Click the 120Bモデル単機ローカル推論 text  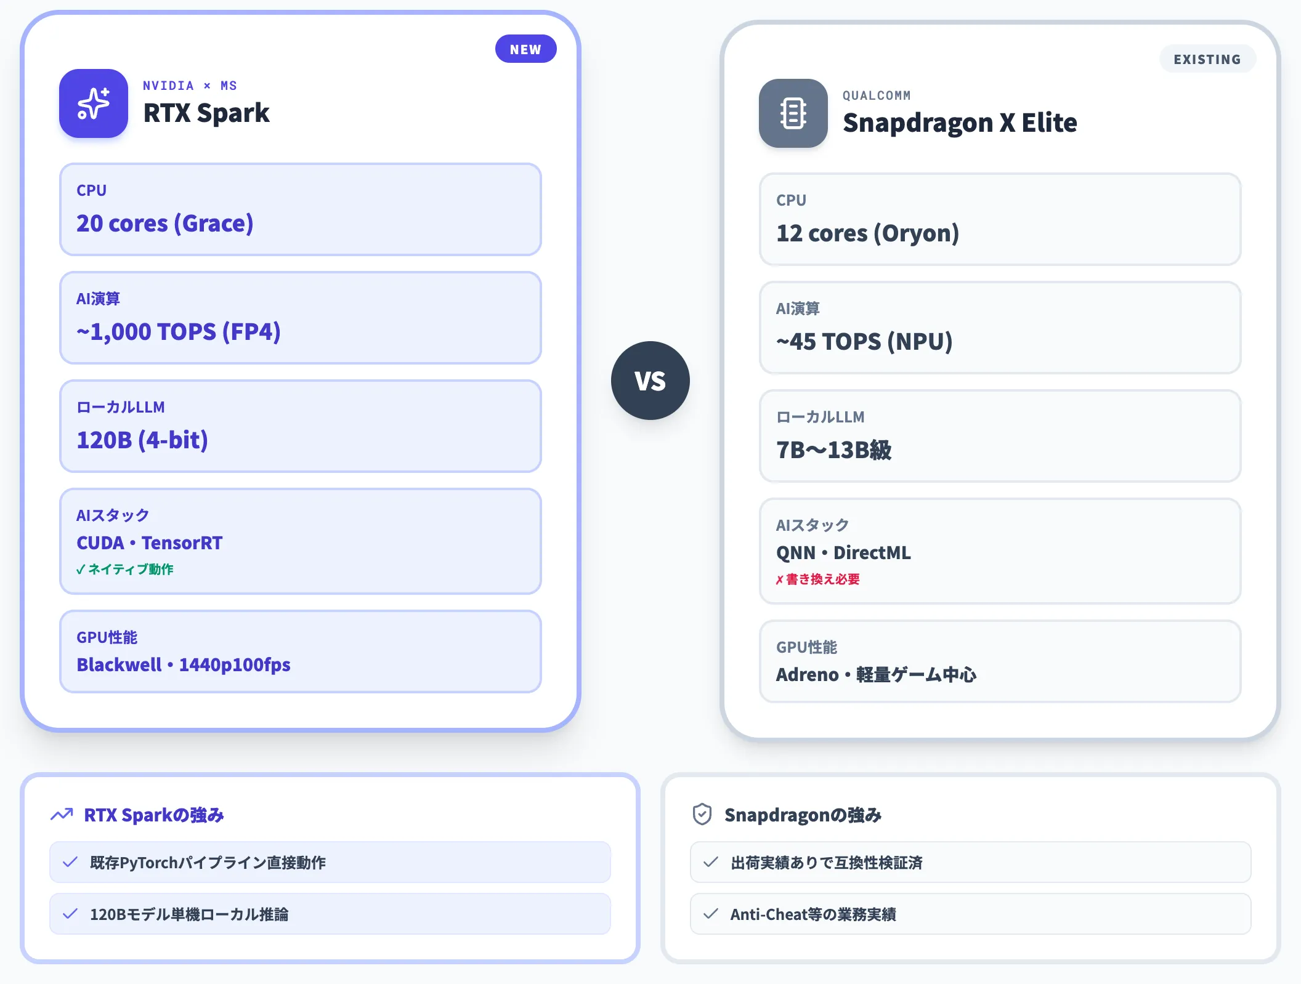189,914
